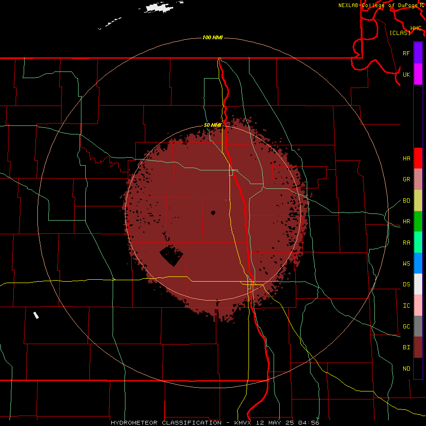
Task: Click the UK magenta legend swatch
Action: [418, 74]
